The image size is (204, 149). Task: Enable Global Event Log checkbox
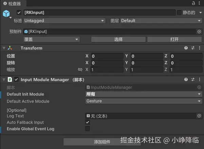(88, 129)
